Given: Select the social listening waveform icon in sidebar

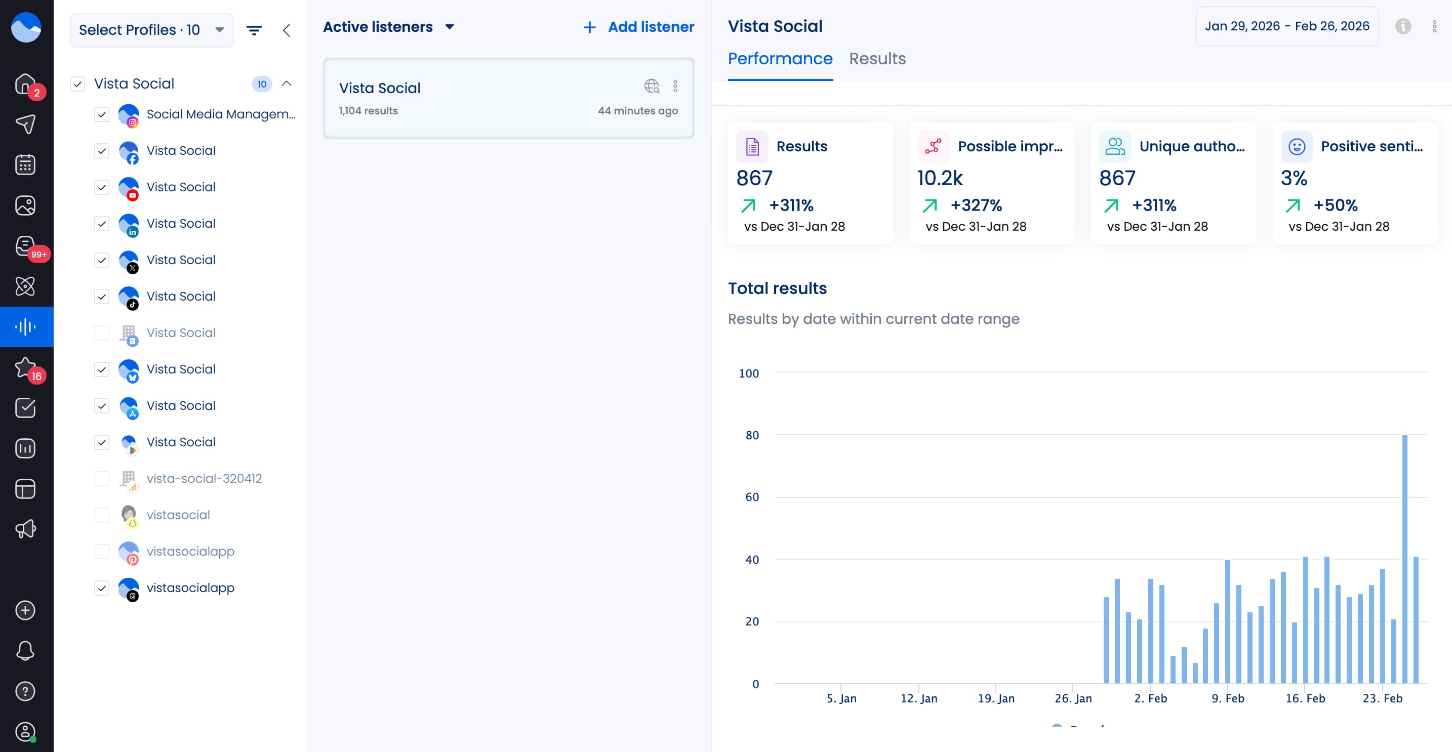Looking at the screenshot, I should tap(25, 326).
